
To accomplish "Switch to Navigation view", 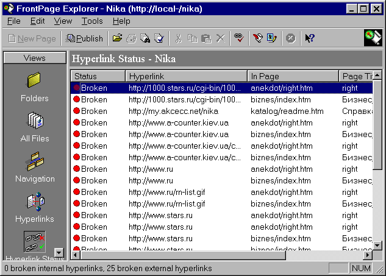I will [x=35, y=168].
